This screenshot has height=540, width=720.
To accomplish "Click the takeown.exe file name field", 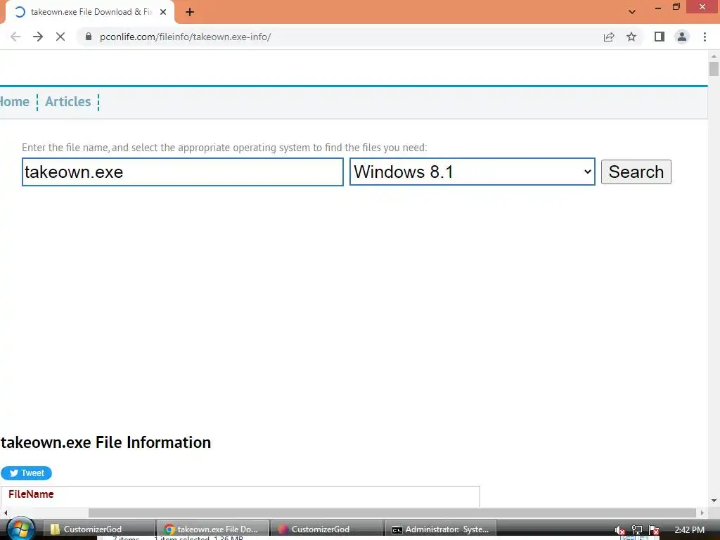I will (x=183, y=172).
